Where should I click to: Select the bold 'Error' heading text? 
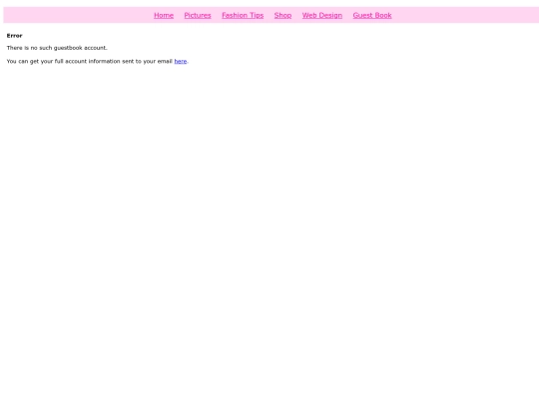(14, 36)
